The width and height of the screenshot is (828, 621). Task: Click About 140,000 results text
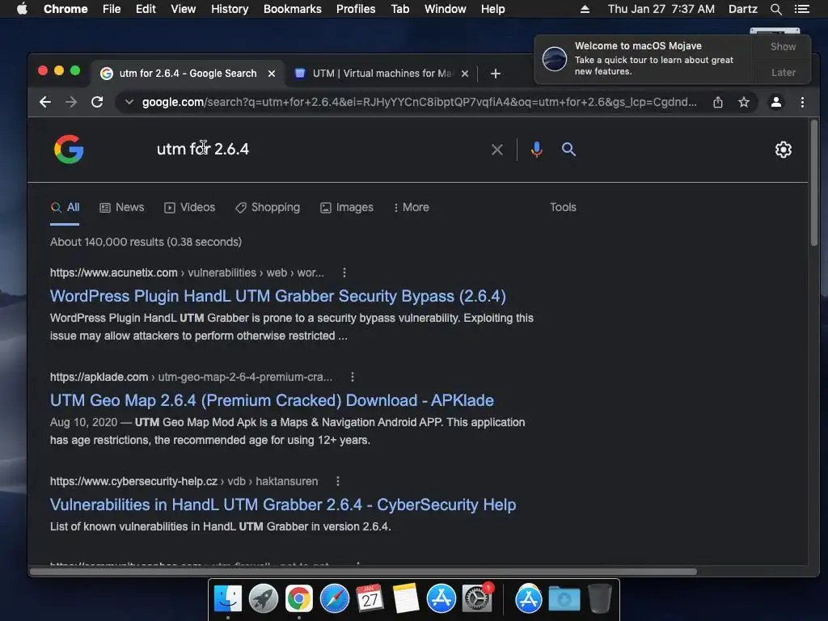[146, 242]
